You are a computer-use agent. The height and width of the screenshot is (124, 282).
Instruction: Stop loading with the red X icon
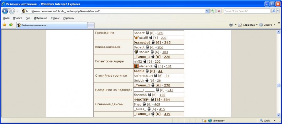coord(219,11)
